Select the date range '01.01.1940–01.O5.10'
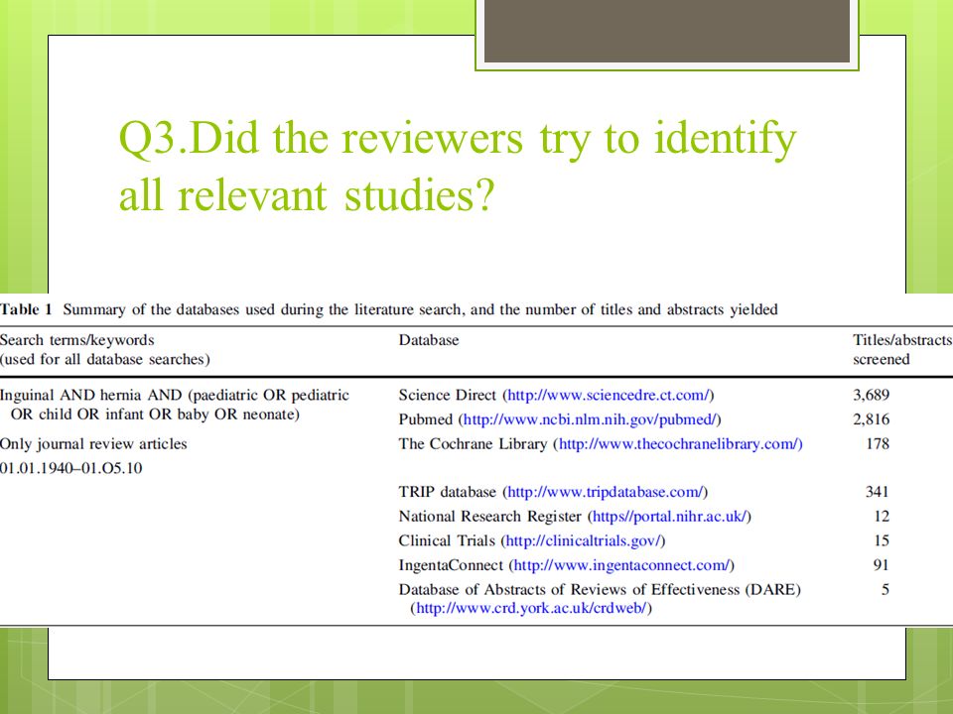The height and width of the screenshot is (714, 953). pos(71,468)
